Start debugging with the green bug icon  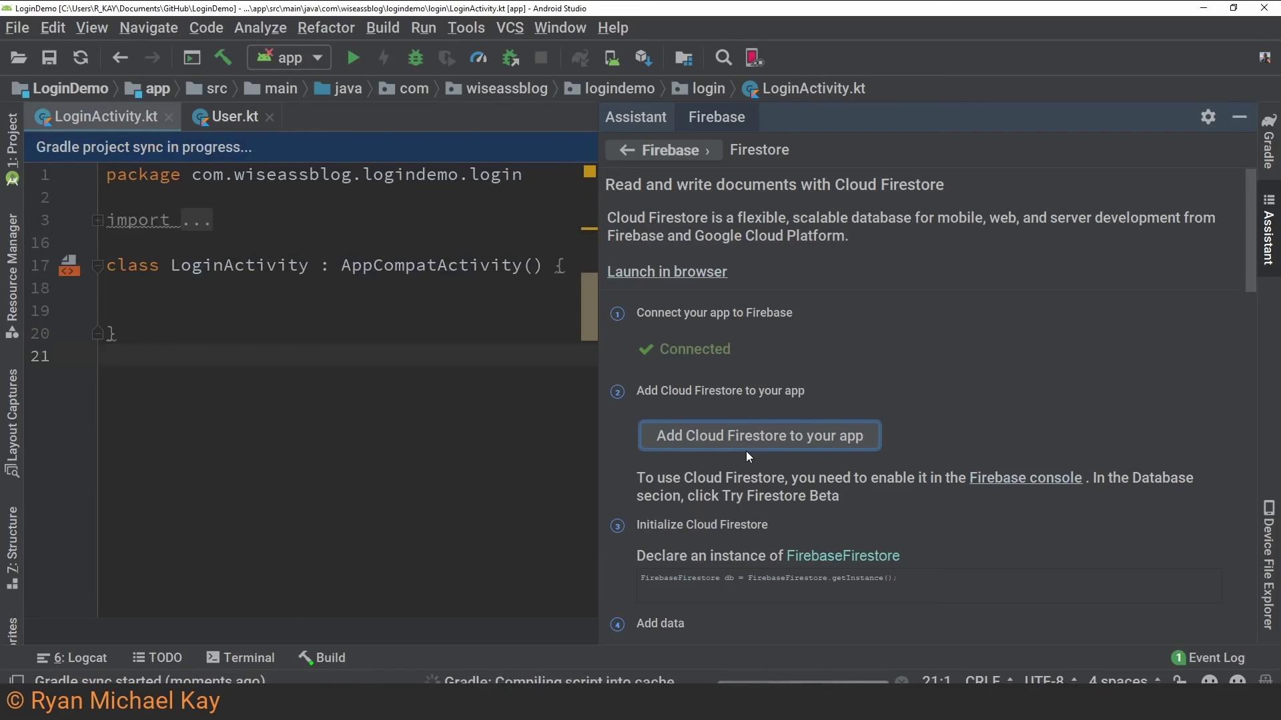[x=416, y=58]
